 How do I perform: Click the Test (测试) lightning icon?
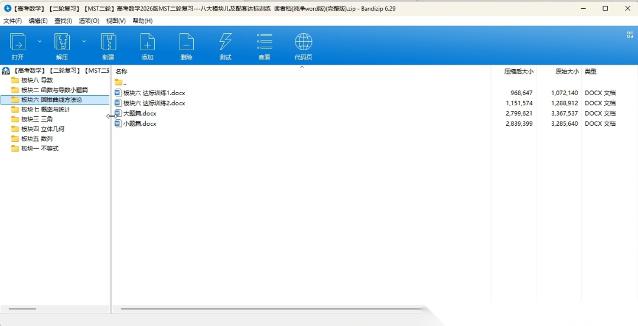[x=225, y=43]
